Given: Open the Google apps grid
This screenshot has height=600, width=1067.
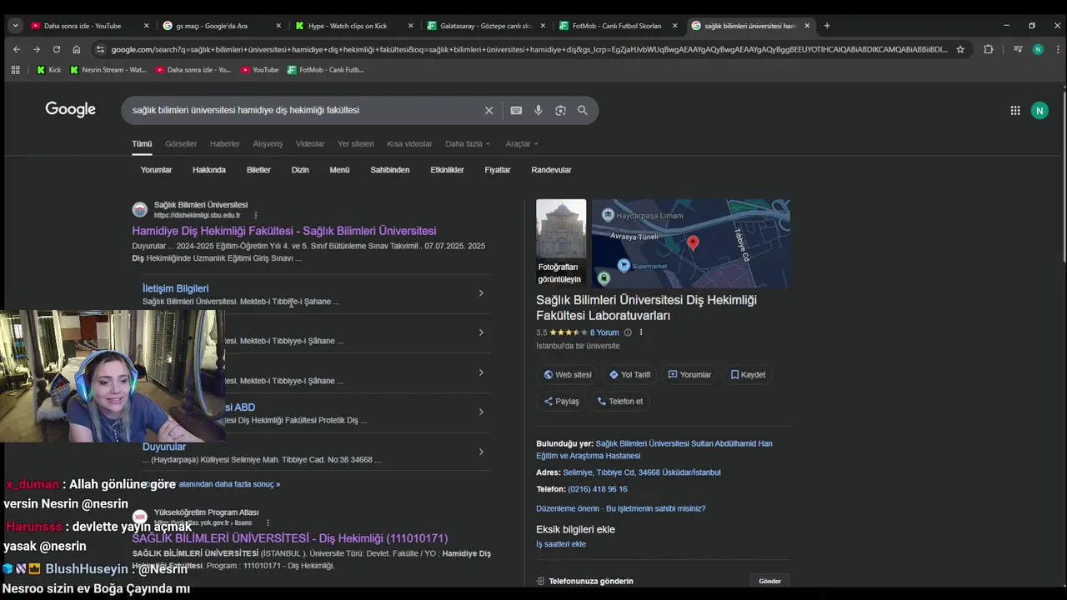Looking at the screenshot, I should (x=1015, y=110).
